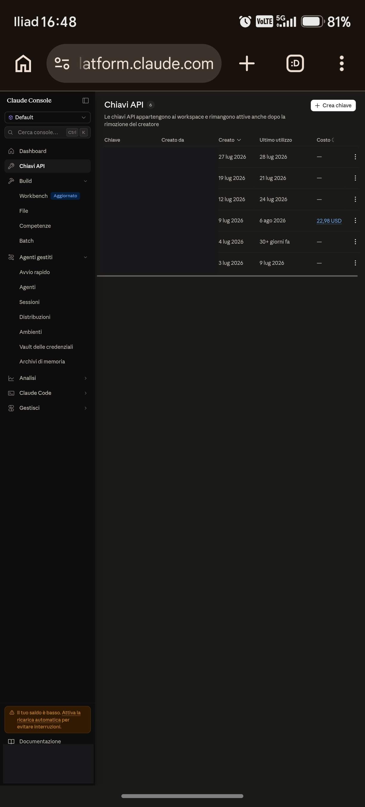Click the Chiave column header

click(x=112, y=140)
